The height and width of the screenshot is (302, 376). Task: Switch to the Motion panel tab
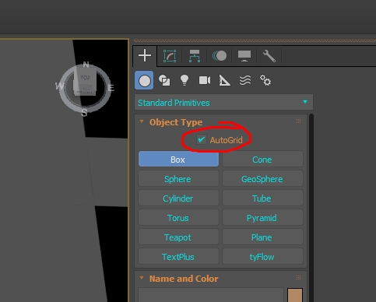[220, 56]
